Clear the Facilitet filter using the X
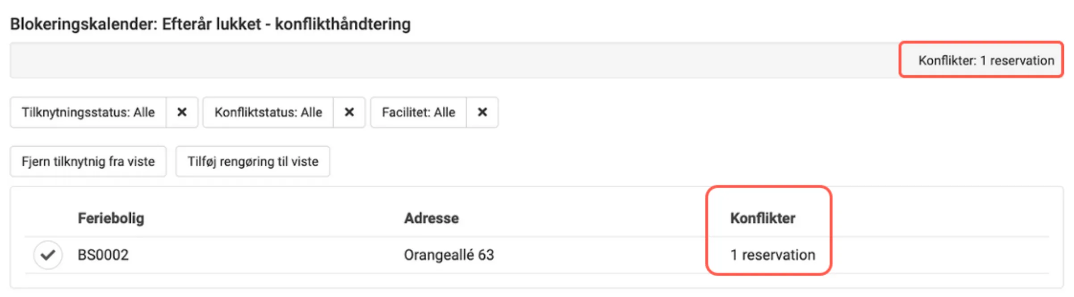 pos(482,112)
